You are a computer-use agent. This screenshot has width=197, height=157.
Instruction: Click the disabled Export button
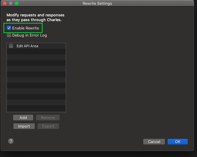48,126
